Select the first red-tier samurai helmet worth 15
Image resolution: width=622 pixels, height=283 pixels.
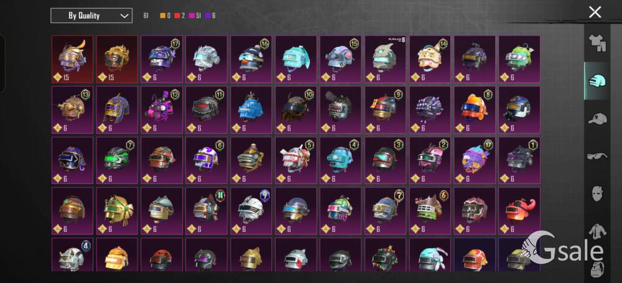point(73,59)
